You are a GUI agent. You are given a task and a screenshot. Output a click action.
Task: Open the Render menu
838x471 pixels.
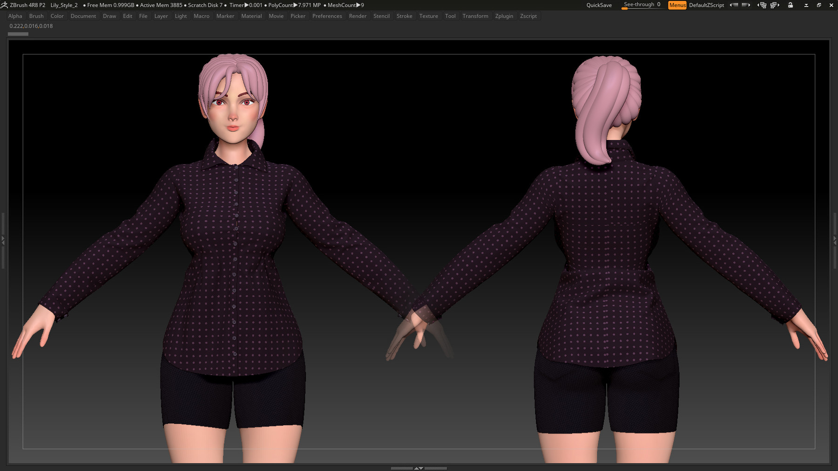tap(358, 16)
